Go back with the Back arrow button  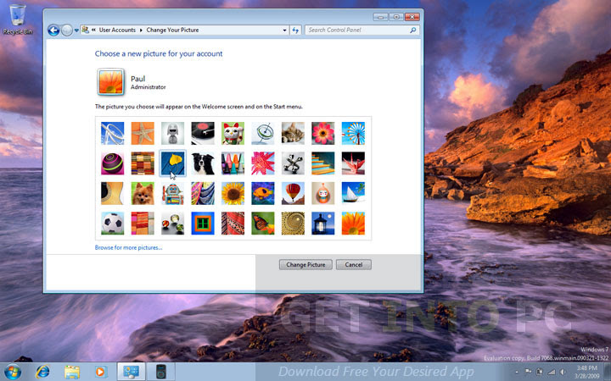(53, 30)
